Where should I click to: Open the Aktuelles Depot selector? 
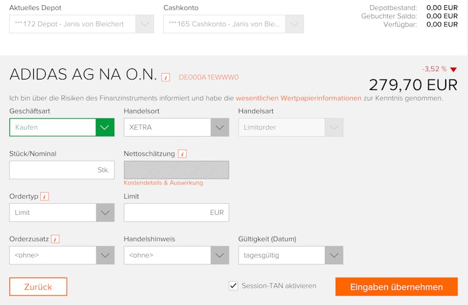tap(81, 24)
